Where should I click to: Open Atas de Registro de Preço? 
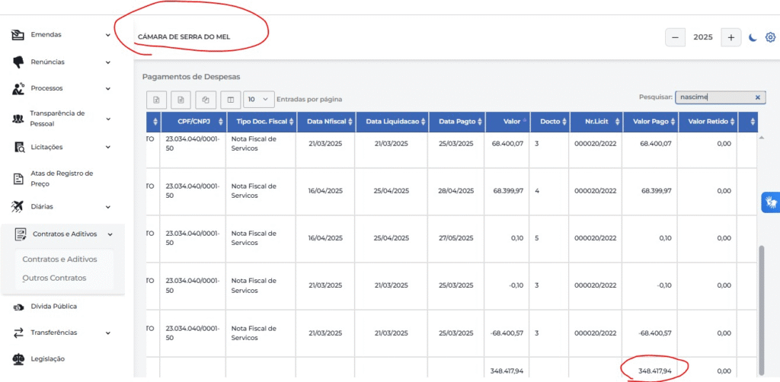61,178
